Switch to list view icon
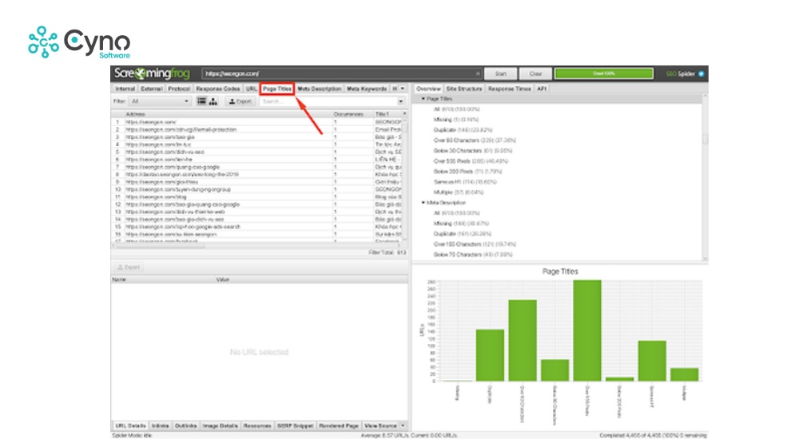The height and width of the screenshot is (439, 799). (202, 101)
